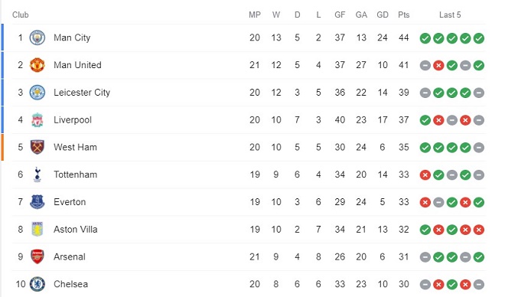The image size is (505, 297).
Task: Click the Liverpool club crest
Action: [37, 120]
